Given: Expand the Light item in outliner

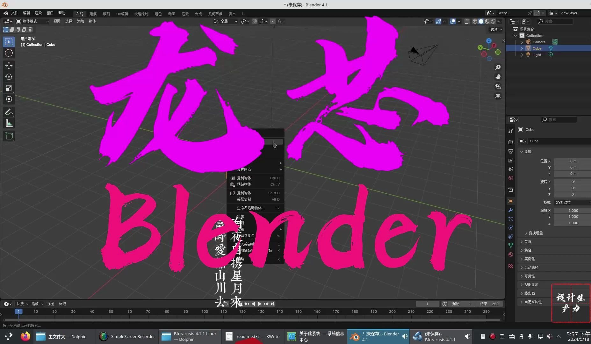Looking at the screenshot, I should pos(522,55).
